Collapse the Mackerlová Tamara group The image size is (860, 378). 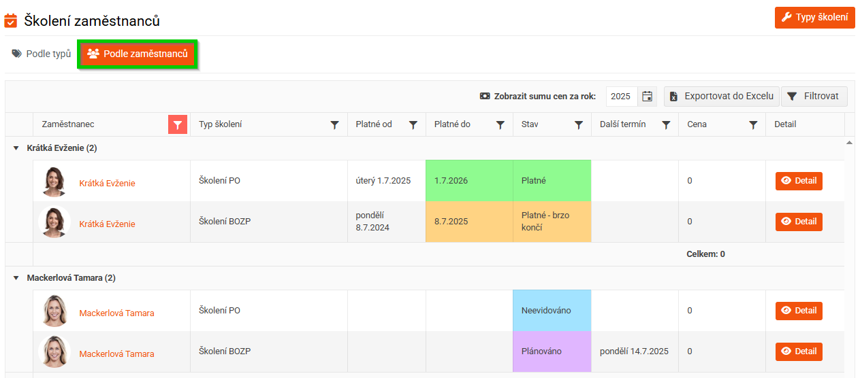[x=16, y=278]
